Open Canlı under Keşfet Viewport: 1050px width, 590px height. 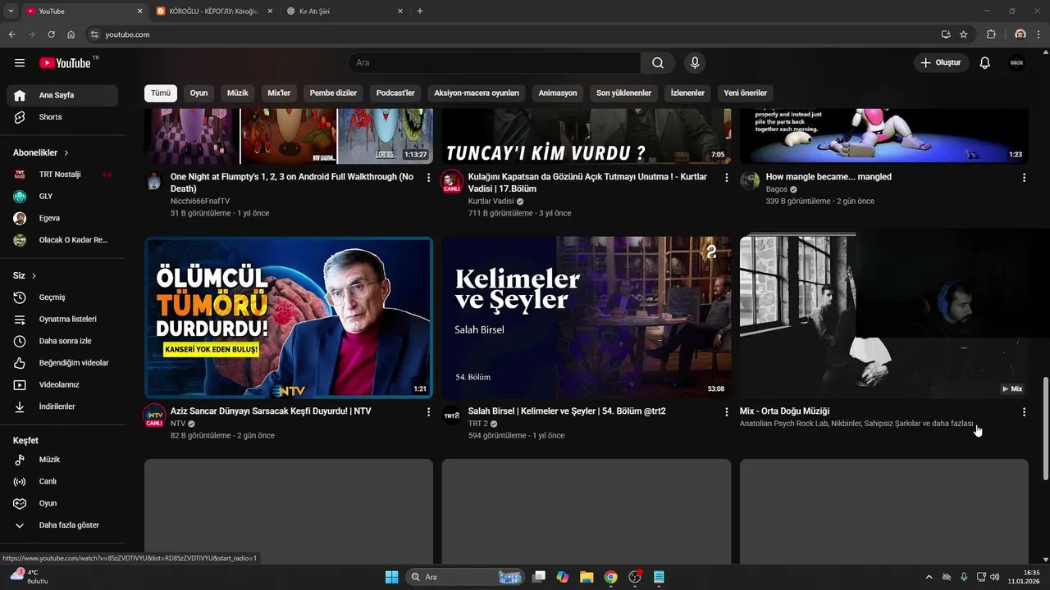62,482
